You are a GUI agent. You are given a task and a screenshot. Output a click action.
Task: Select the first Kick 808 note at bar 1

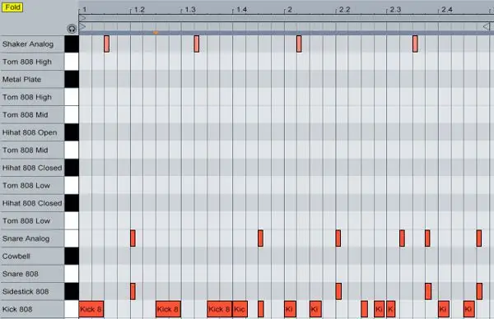tap(91, 309)
